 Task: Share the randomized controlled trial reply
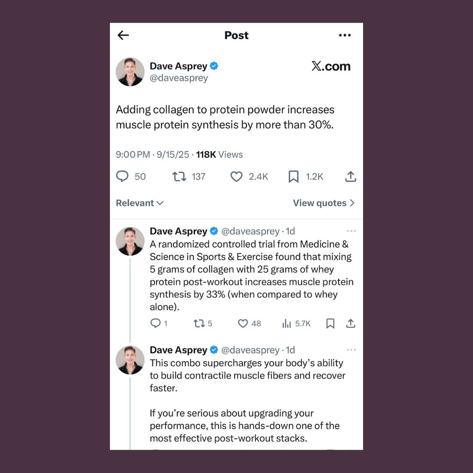point(350,323)
